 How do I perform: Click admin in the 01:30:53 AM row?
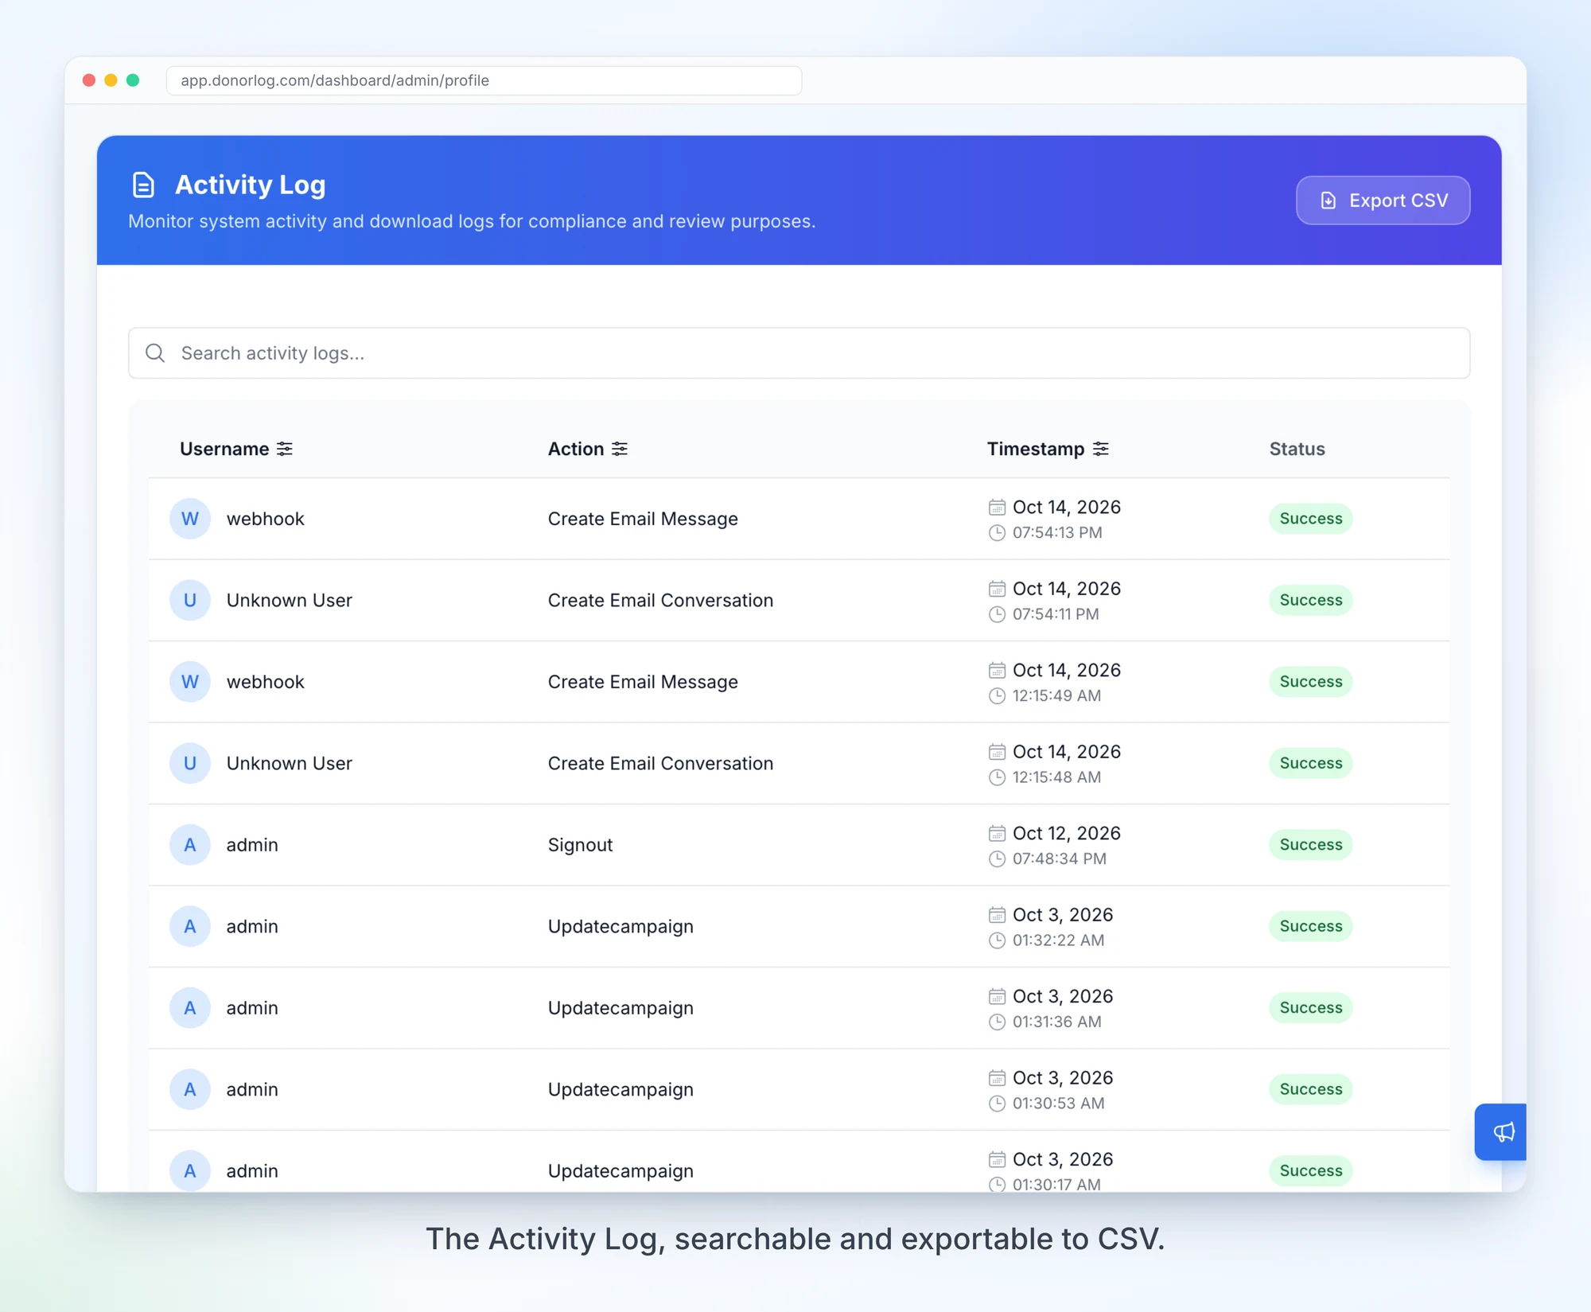point(252,1089)
